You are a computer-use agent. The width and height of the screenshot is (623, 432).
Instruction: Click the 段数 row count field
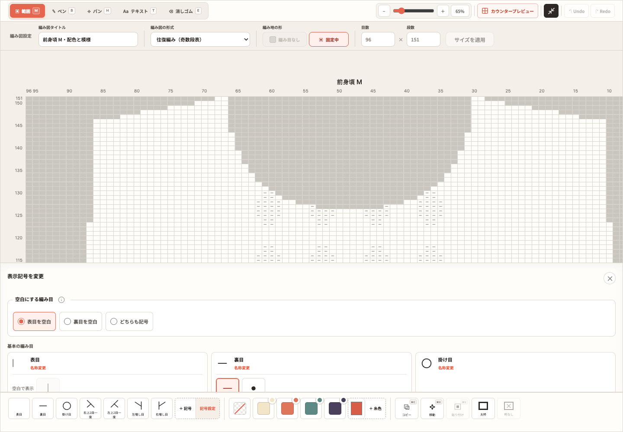(x=424, y=39)
